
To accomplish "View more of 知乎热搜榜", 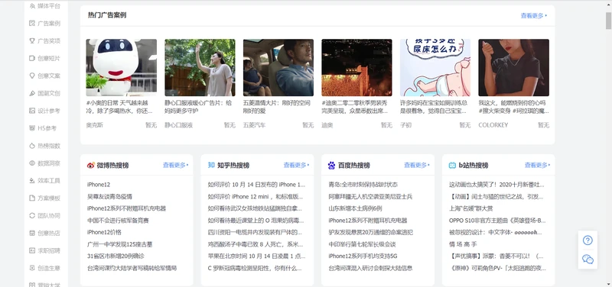I will (296, 165).
